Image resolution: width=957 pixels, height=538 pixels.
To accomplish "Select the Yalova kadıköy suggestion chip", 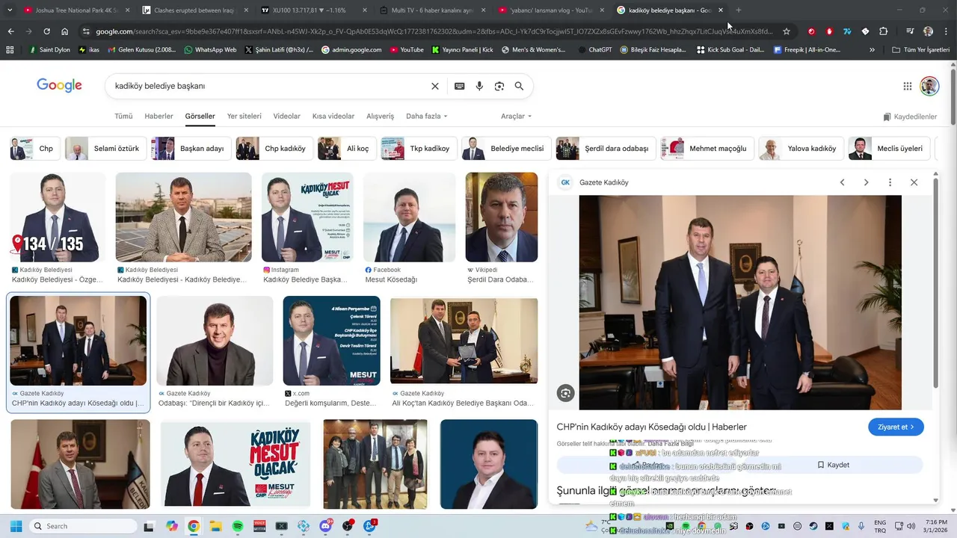I will 801,149.
